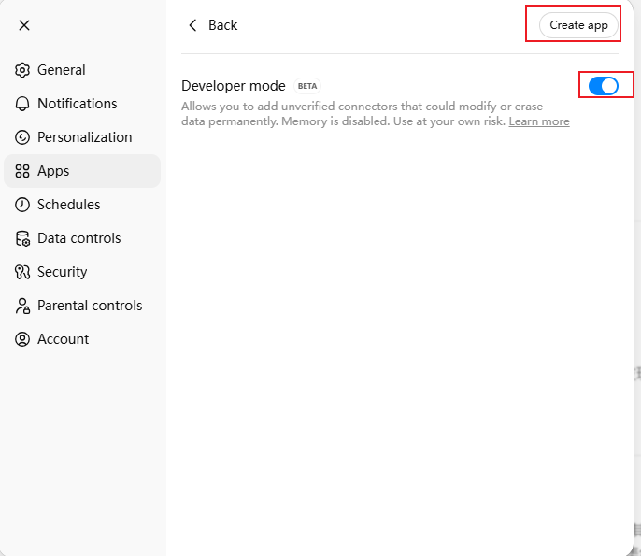Go back using the Back label
The width and height of the screenshot is (641, 556).
tap(222, 25)
